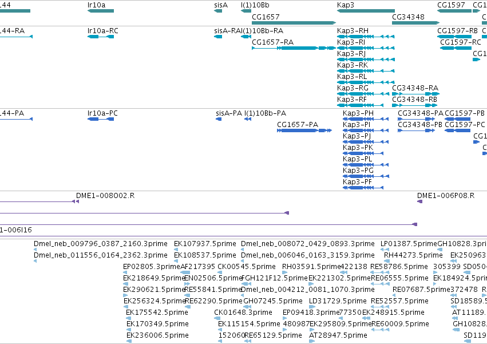The width and height of the screenshot is (487, 344).
Task: Select the RH44273.5prime EST
Action: (386, 261)
